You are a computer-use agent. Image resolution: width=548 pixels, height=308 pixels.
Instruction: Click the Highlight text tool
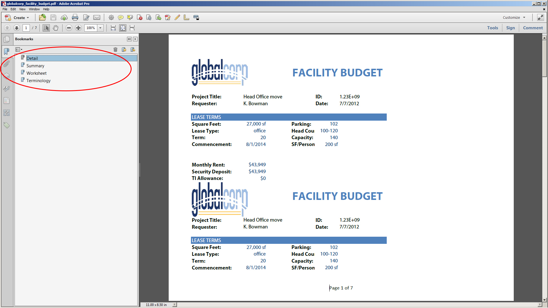click(x=130, y=18)
